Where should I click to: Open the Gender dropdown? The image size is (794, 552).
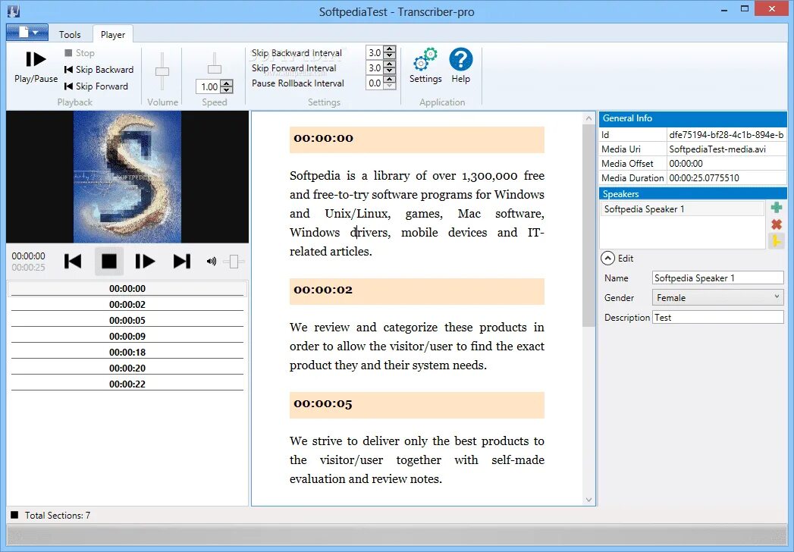717,298
